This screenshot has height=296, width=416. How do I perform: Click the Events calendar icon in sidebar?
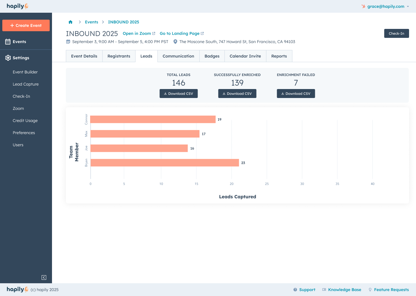coord(8,42)
